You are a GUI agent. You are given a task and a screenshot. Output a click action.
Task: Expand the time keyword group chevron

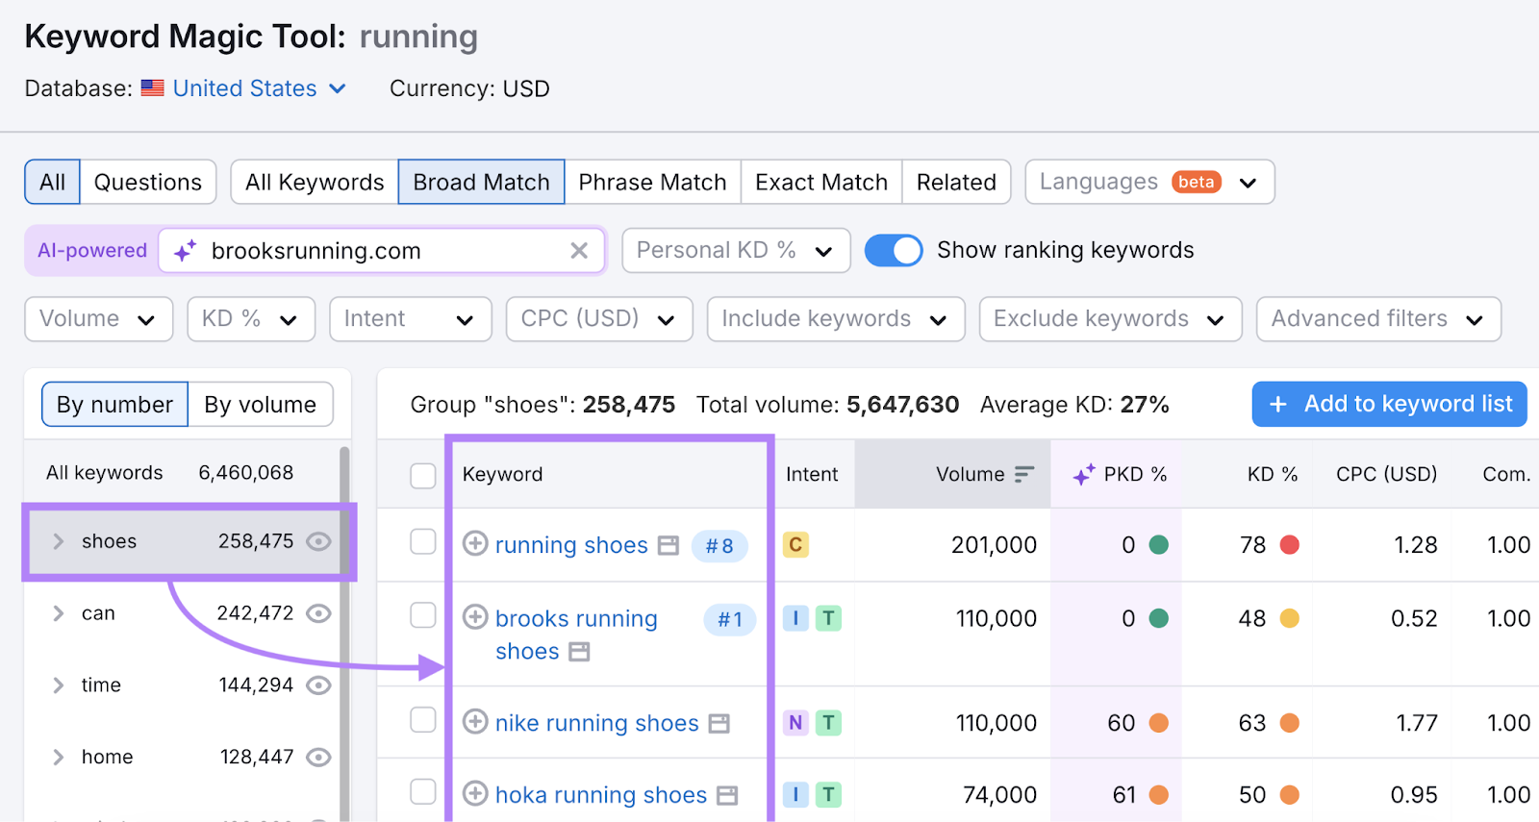(x=59, y=685)
